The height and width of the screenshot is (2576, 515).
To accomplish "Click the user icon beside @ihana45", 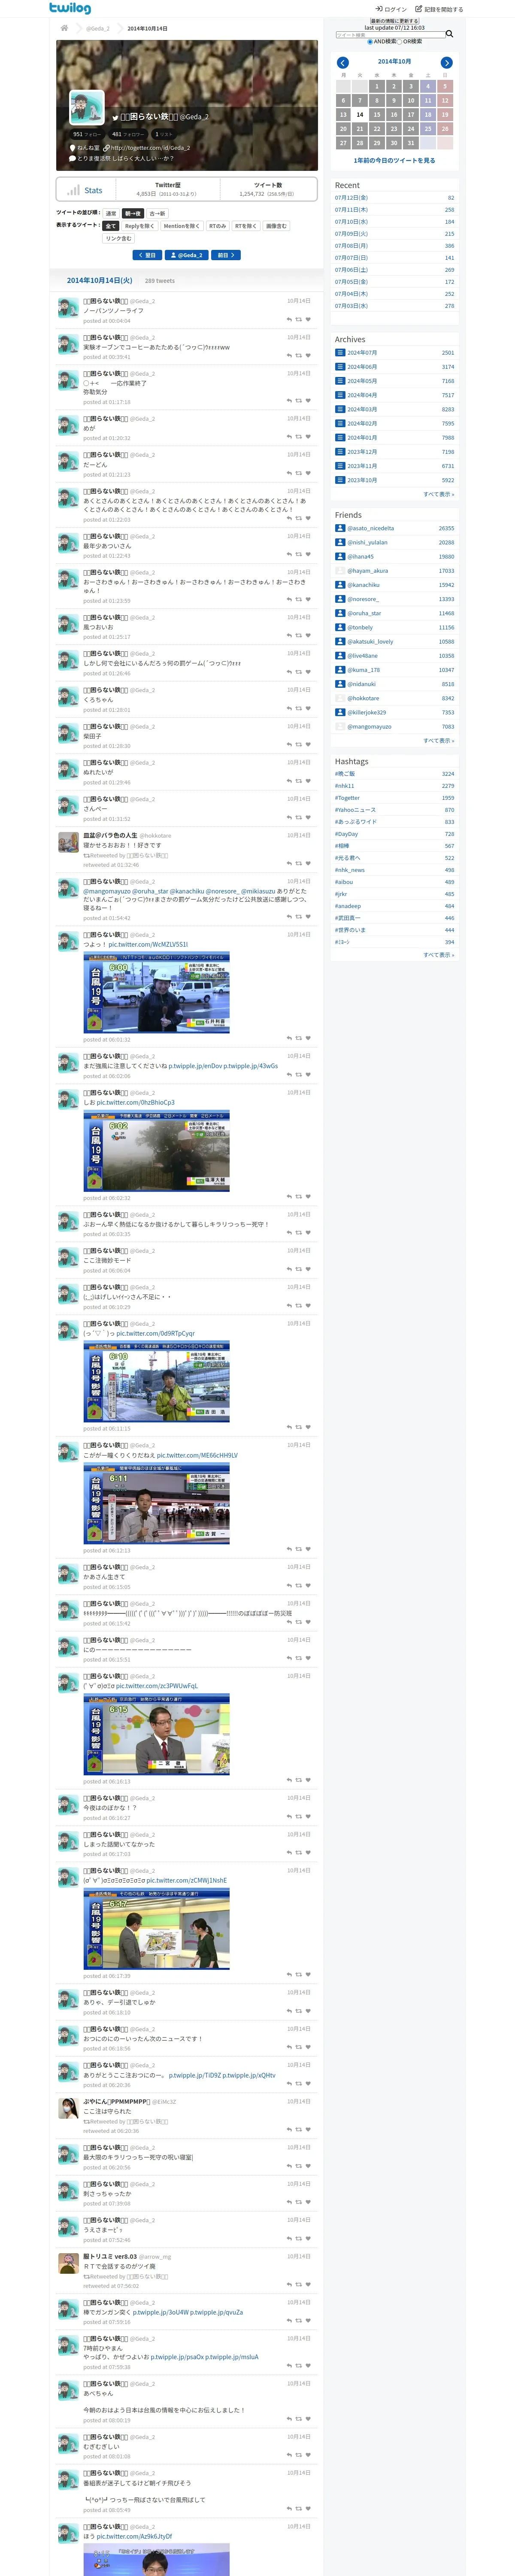I will point(340,557).
